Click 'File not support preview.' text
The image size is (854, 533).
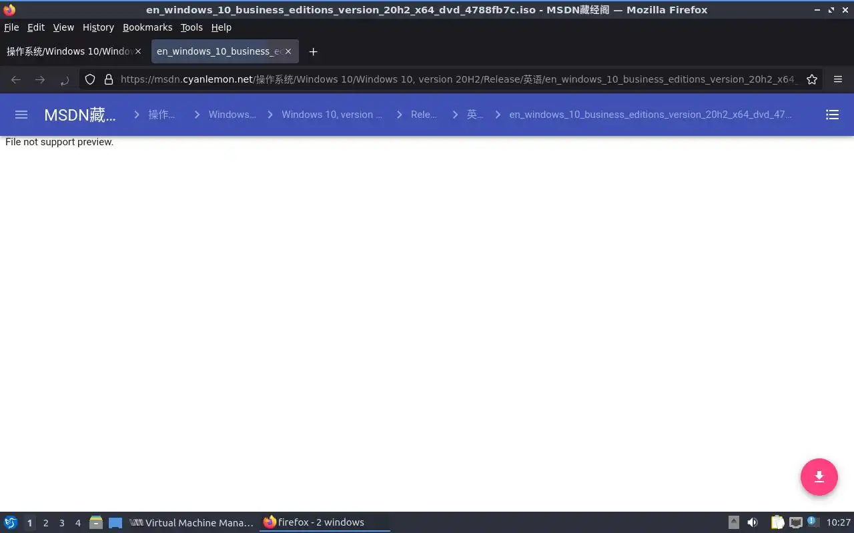coord(59,142)
